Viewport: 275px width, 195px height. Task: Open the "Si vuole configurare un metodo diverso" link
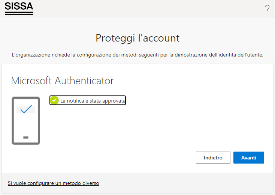click(54, 183)
